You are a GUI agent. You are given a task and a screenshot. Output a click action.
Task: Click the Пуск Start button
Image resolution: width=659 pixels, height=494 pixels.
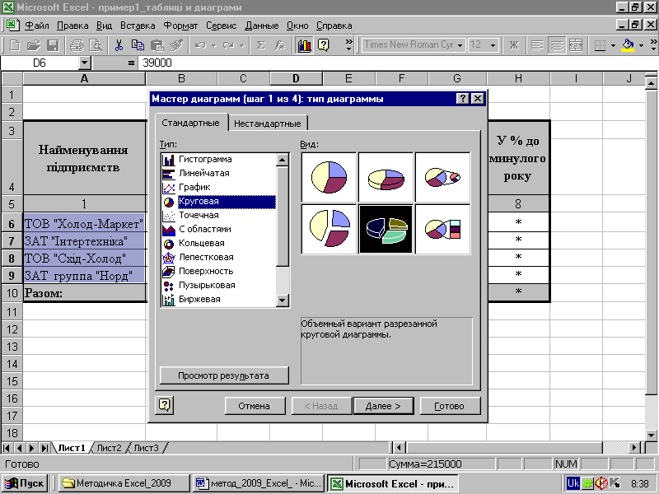coord(25,483)
